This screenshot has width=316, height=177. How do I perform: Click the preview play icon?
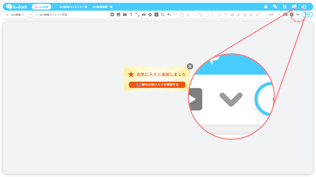tap(292, 15)
